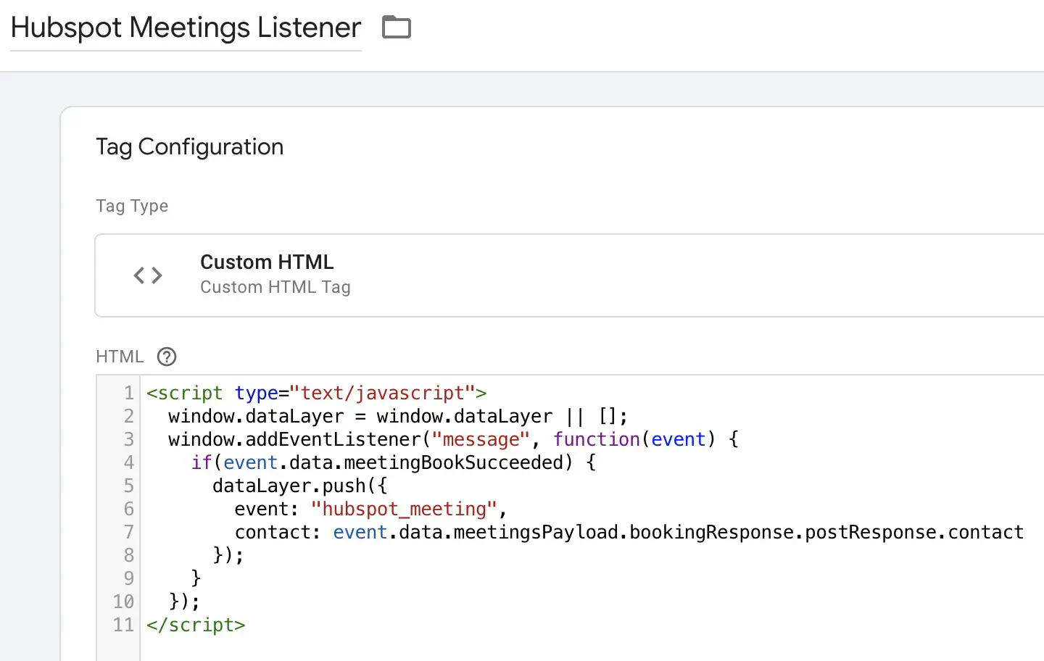The width and height of the screenshot is (1044, 661).
Task: Click line number 1 in the gutter
Action: tap(128, 393)
